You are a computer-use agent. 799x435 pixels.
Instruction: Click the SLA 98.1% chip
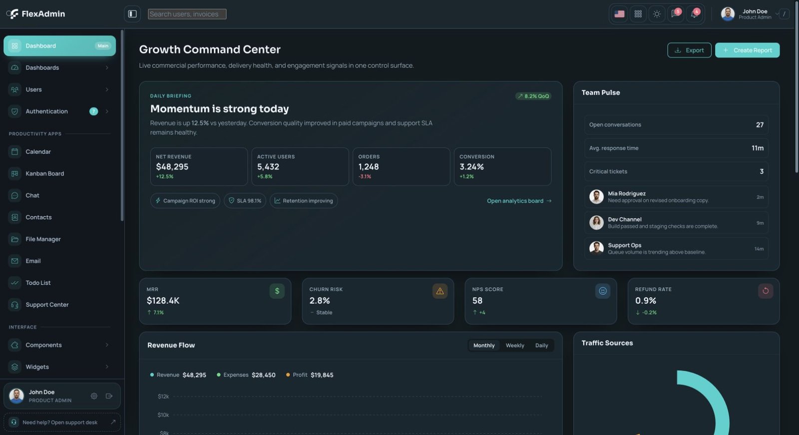tap(245, 201)
